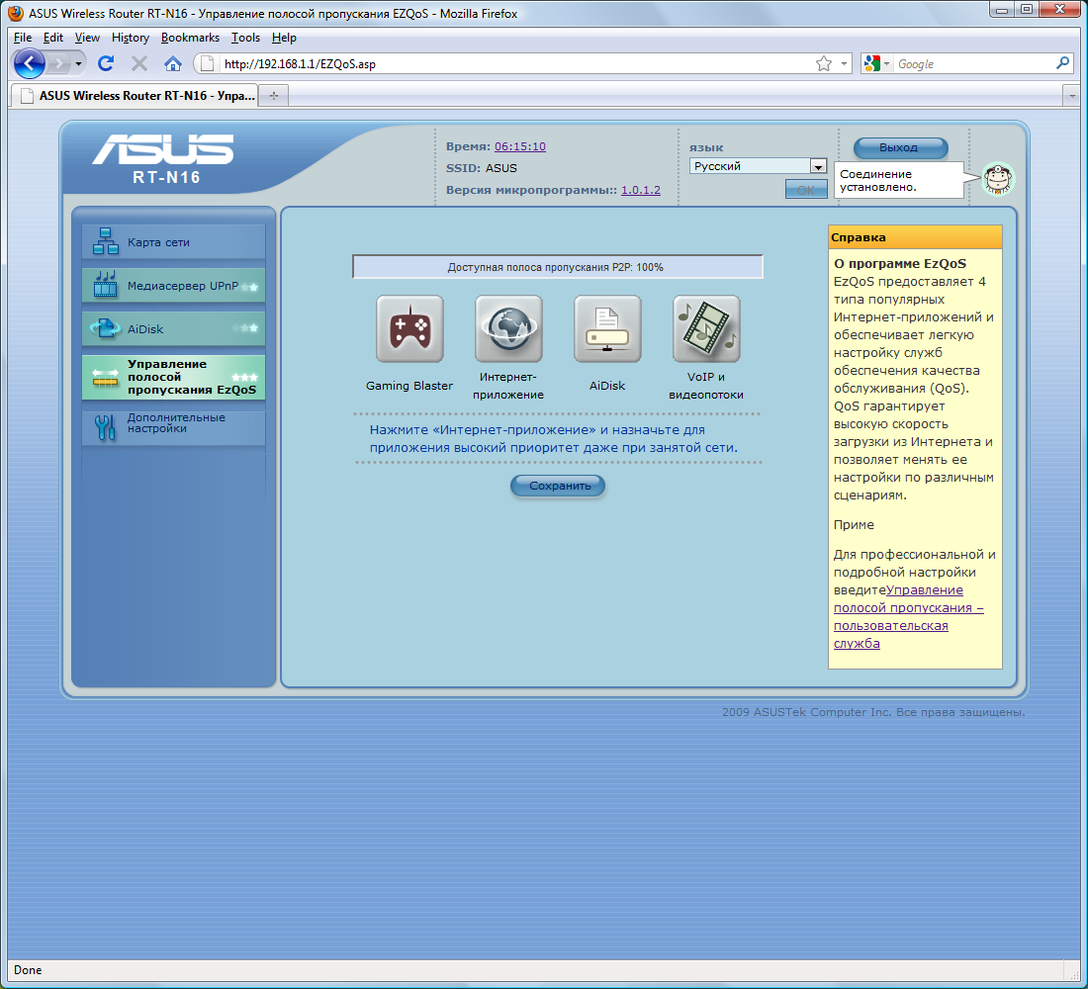The height and width of the screenshot is (989, 1088).
Task: Open the Edit menu
Action: coord(52,38)
